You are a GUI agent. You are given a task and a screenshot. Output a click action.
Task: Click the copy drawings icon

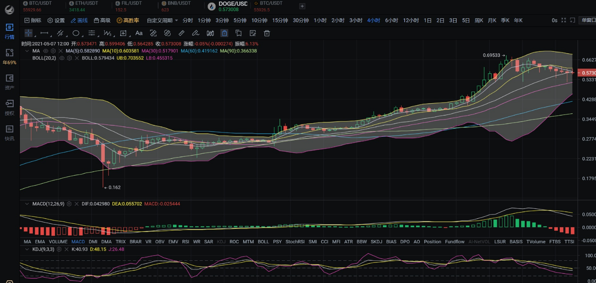point(238,33)
